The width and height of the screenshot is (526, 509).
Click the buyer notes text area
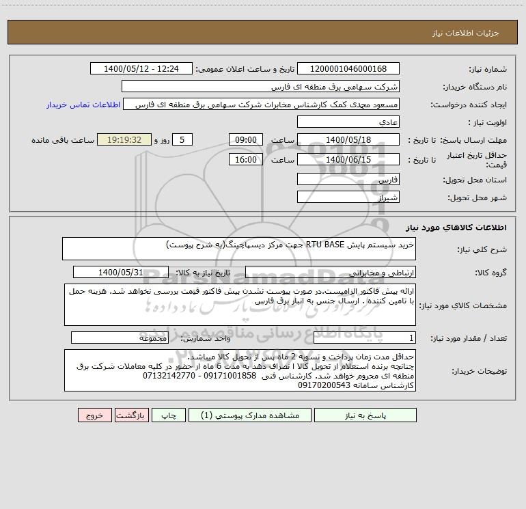(240, 370)
